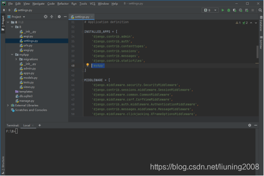Image resolution: width=264 pixels, height=176 pixels.
Task: Open the SciView side tool window
Action: pos(261,42)
